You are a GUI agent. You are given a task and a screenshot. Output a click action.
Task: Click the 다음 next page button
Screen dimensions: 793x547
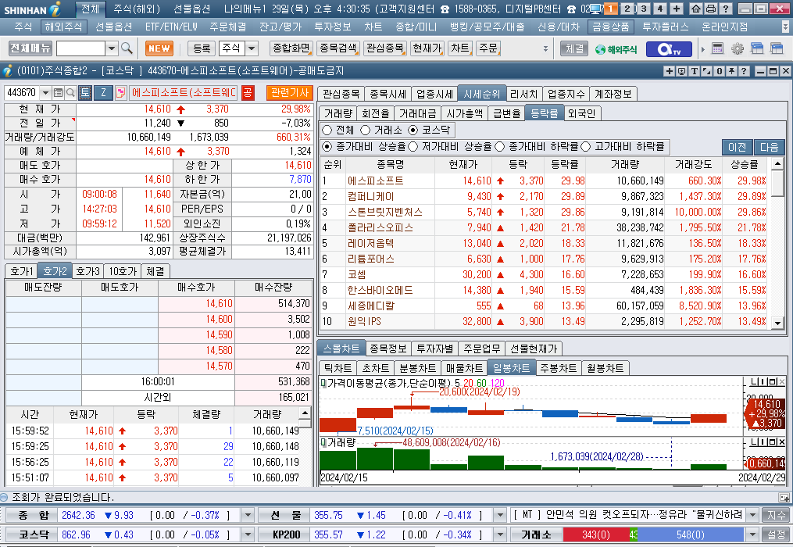[x=770, y=147]
